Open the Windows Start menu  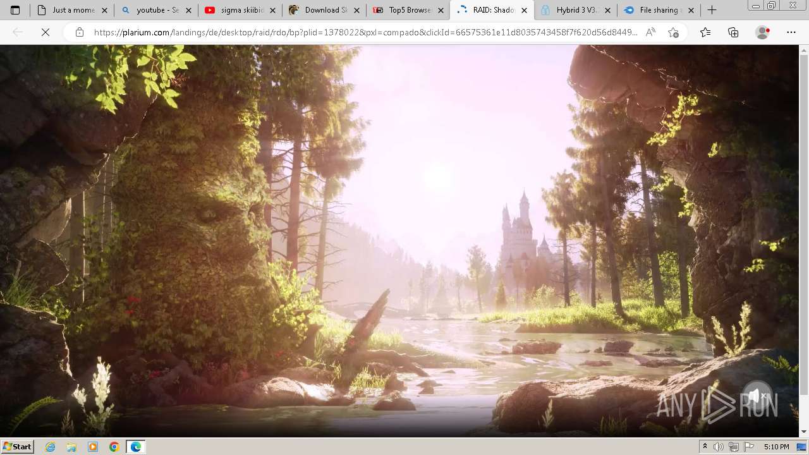(18, 446)
